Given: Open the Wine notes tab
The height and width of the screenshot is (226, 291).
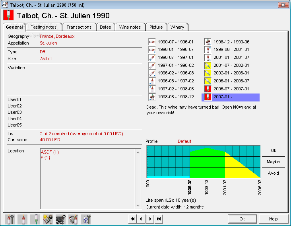Looking at the screenshot, I should click(130, 27).
